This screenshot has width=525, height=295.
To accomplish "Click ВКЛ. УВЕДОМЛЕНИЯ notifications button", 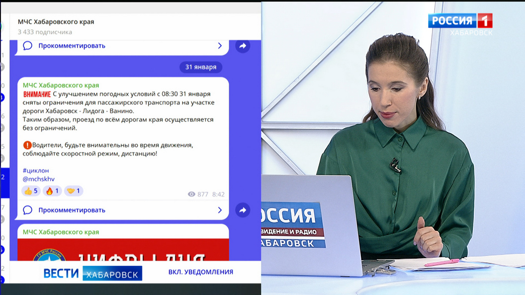I will tap(200, 272).
